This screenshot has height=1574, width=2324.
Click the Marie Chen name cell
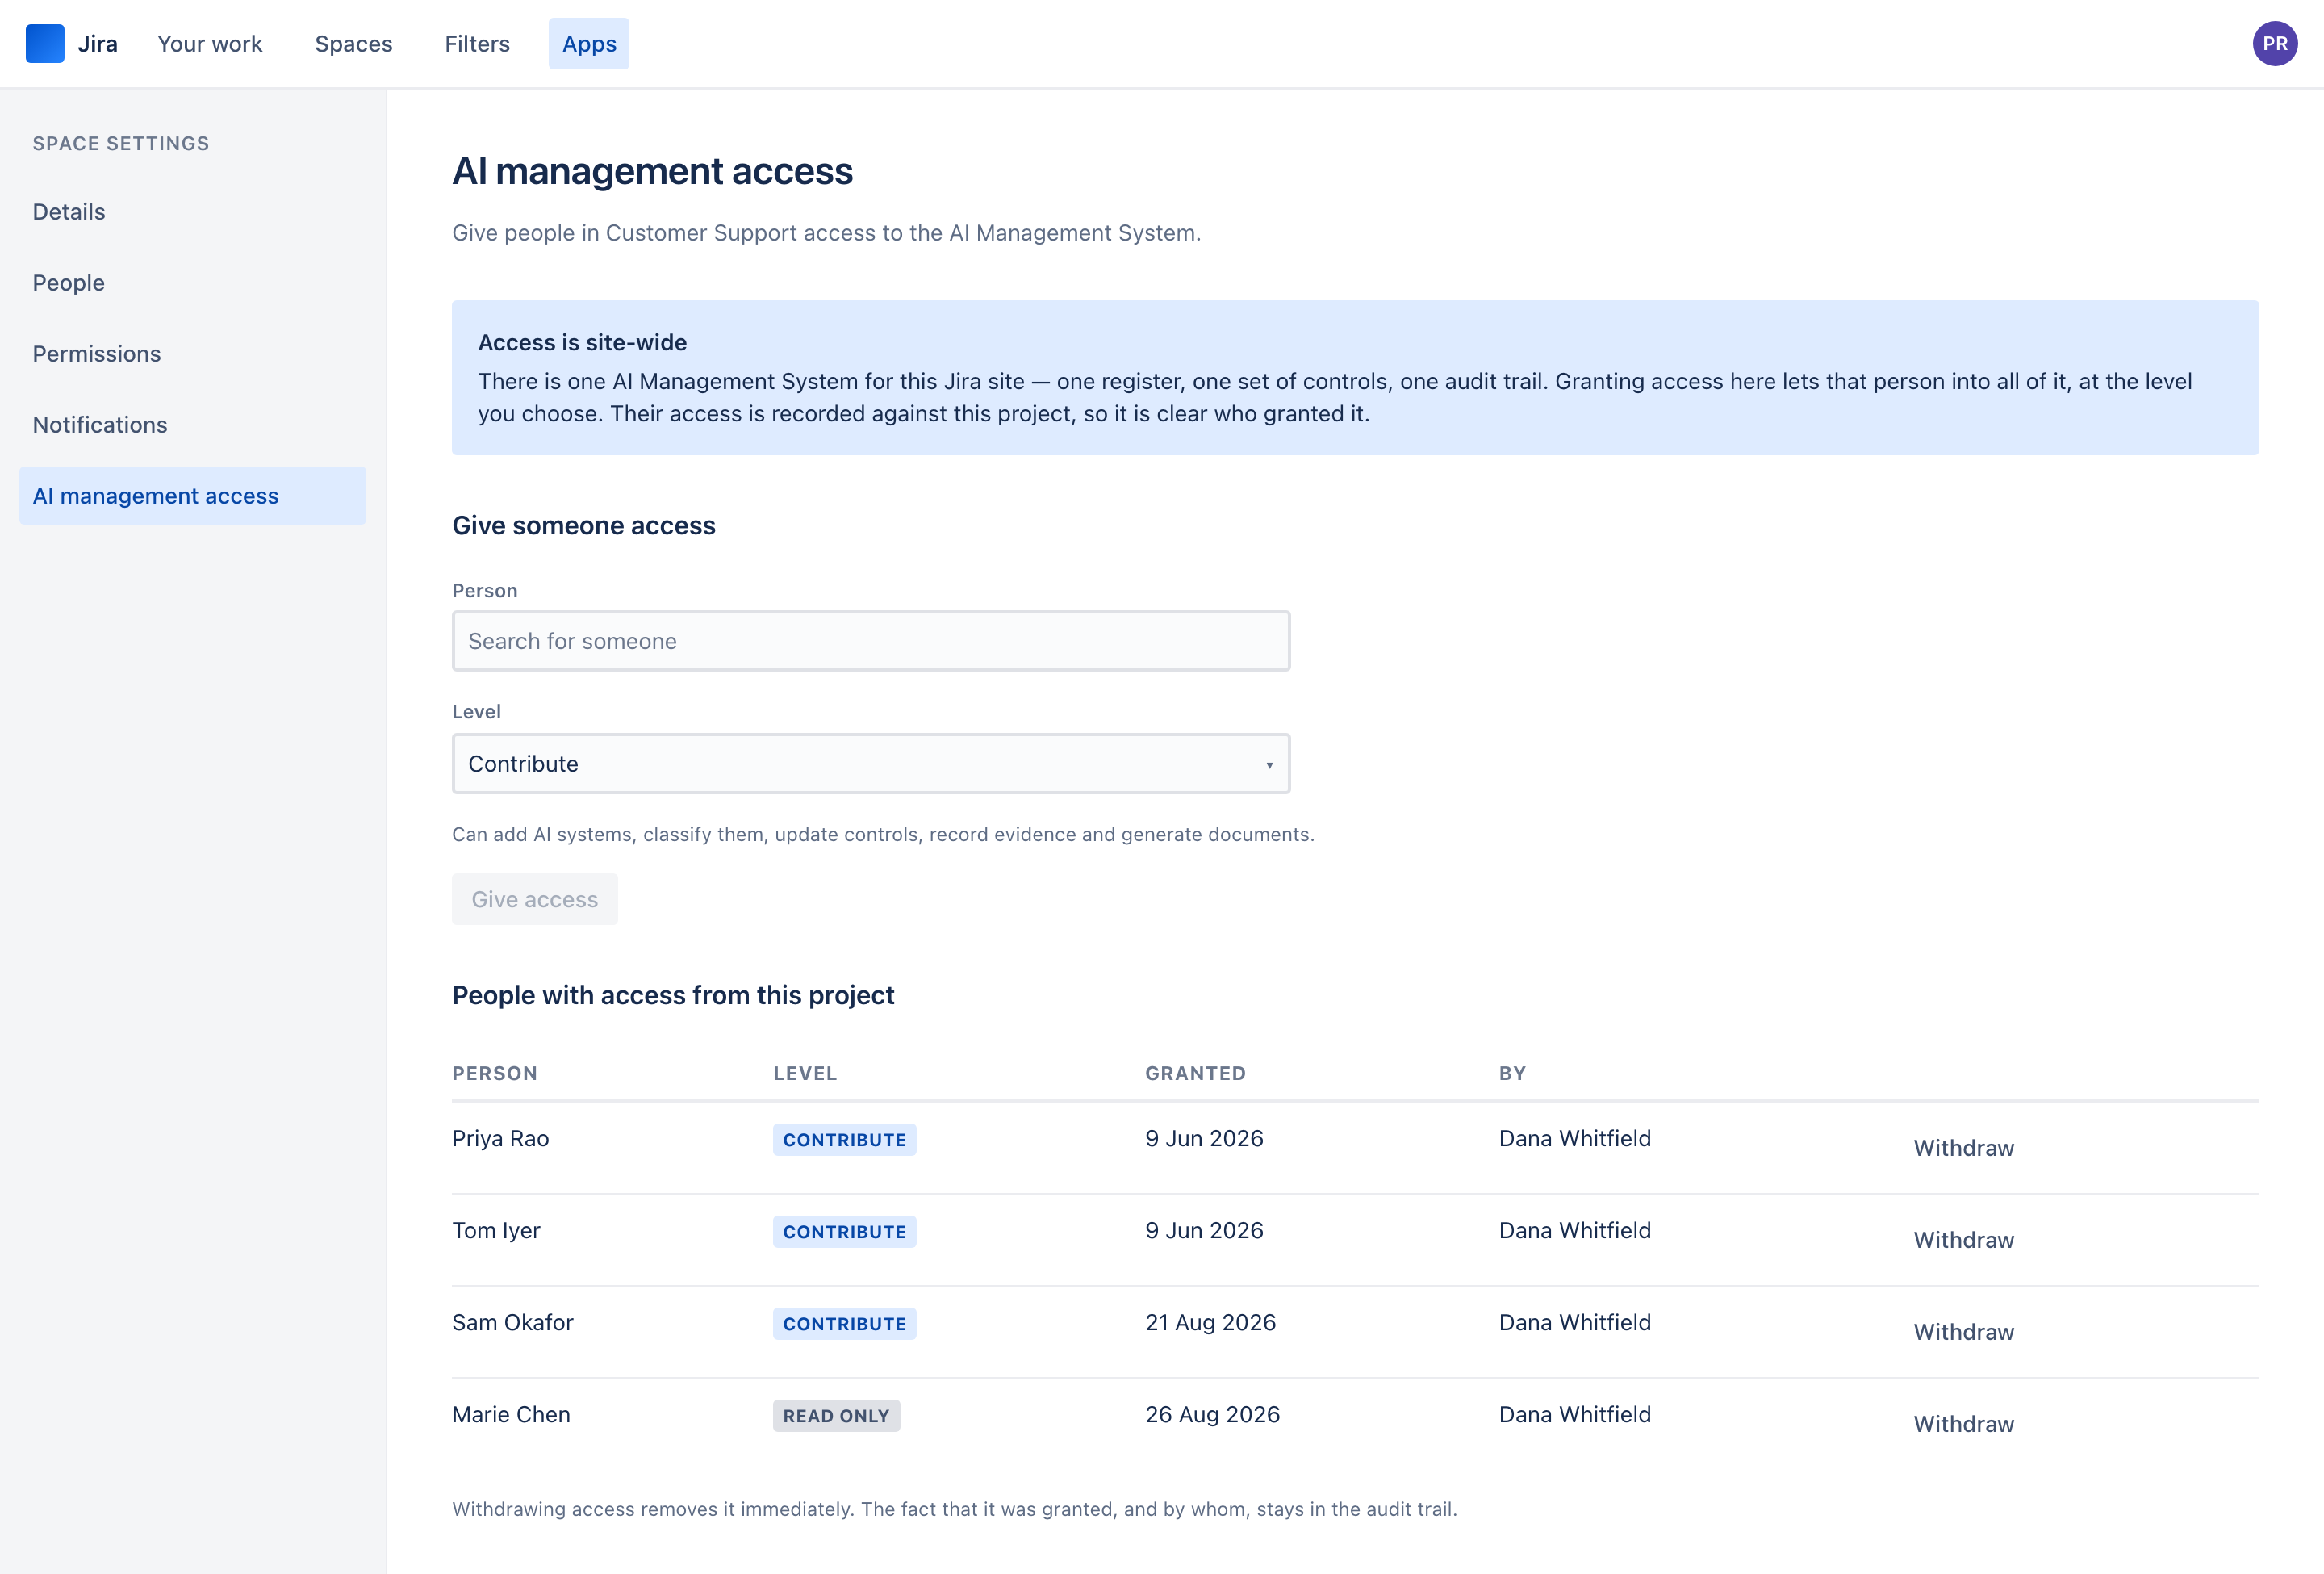tap(511, 1414)
